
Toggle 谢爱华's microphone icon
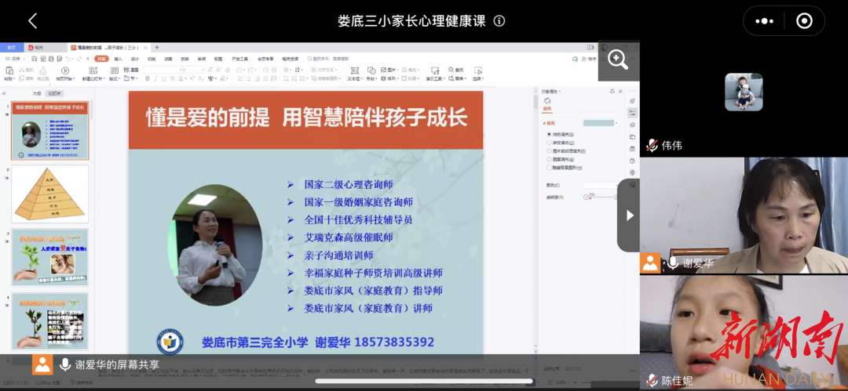click(673, 263)
